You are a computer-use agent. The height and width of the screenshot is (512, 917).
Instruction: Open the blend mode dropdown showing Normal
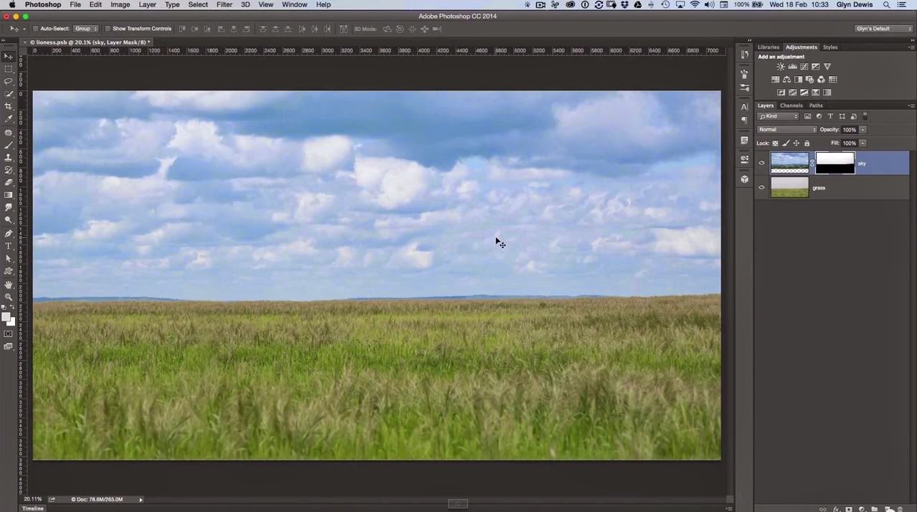pos(787,129)
